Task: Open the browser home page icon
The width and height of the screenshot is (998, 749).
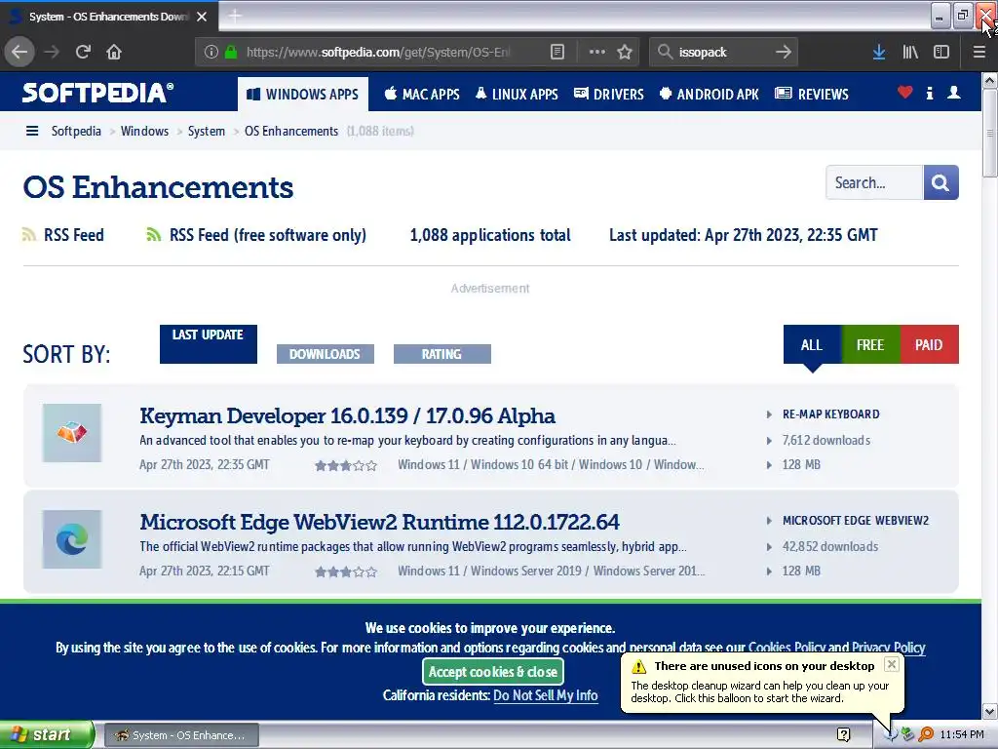Action: (x=114, y=52)
